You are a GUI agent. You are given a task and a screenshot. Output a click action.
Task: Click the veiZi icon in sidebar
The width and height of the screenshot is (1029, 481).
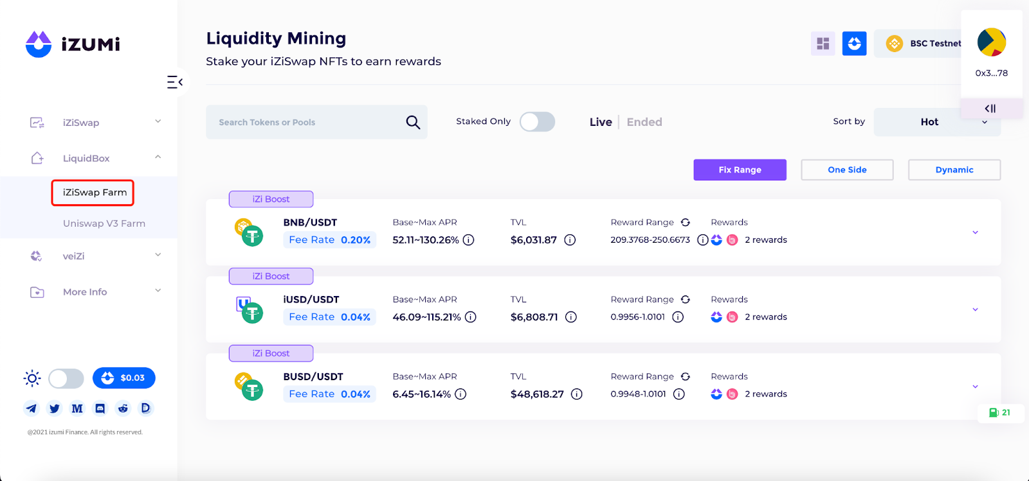36,256
